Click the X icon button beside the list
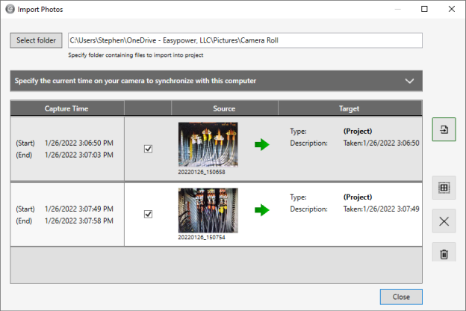This screenshot has height=311, width=466. point(444,221)
